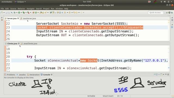The height and width of the screenshot is (98, 174).
Task: Open the Project menu
Action: coord(46,9)
